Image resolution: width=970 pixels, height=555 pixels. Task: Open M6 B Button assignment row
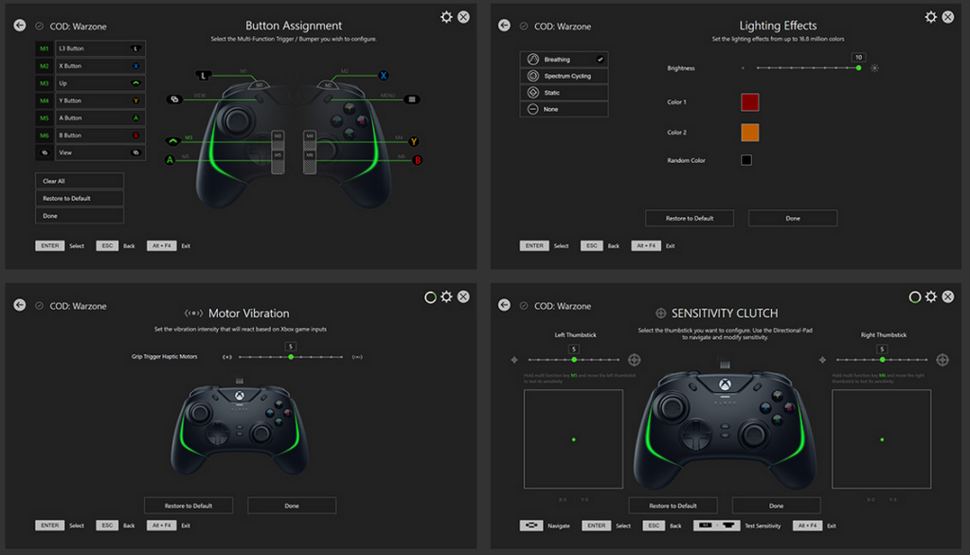coord(90,134)
